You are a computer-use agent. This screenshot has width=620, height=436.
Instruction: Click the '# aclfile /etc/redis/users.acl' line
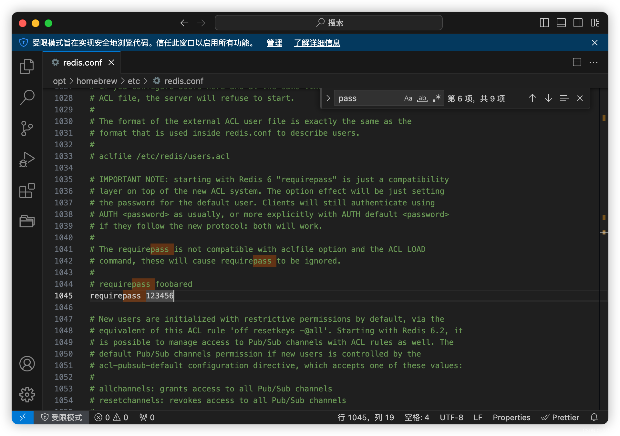pos(160,156)
